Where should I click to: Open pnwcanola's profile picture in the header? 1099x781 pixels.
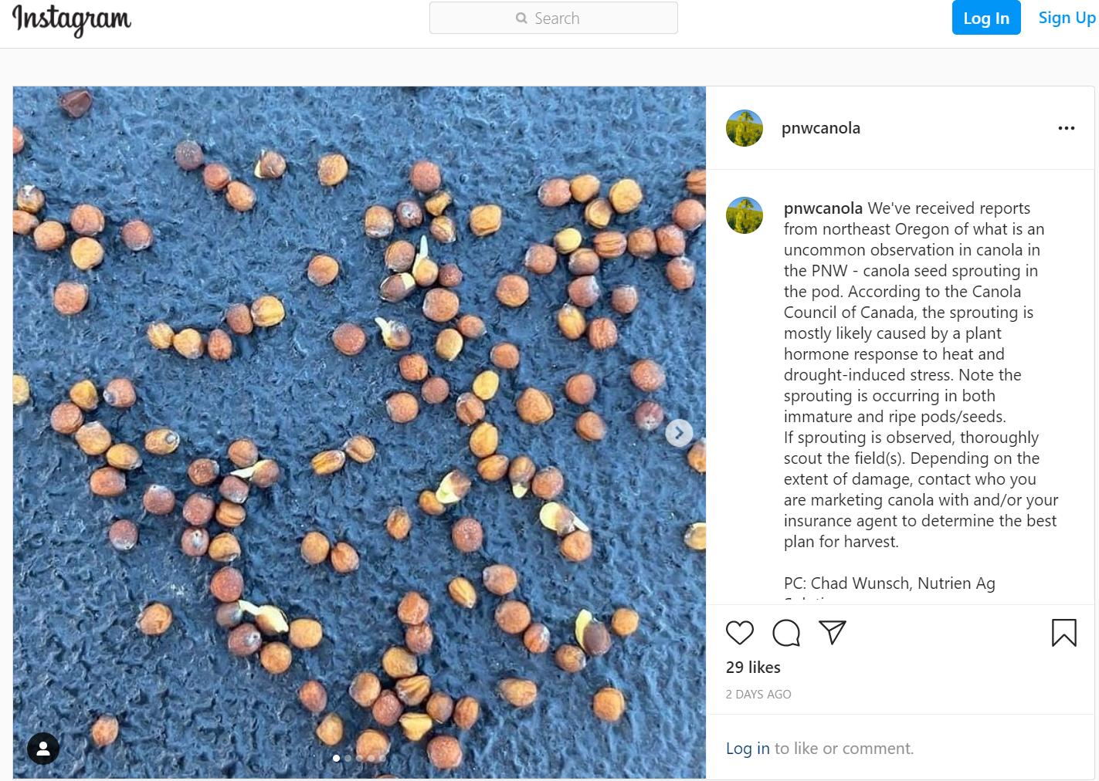coord(744,127)
